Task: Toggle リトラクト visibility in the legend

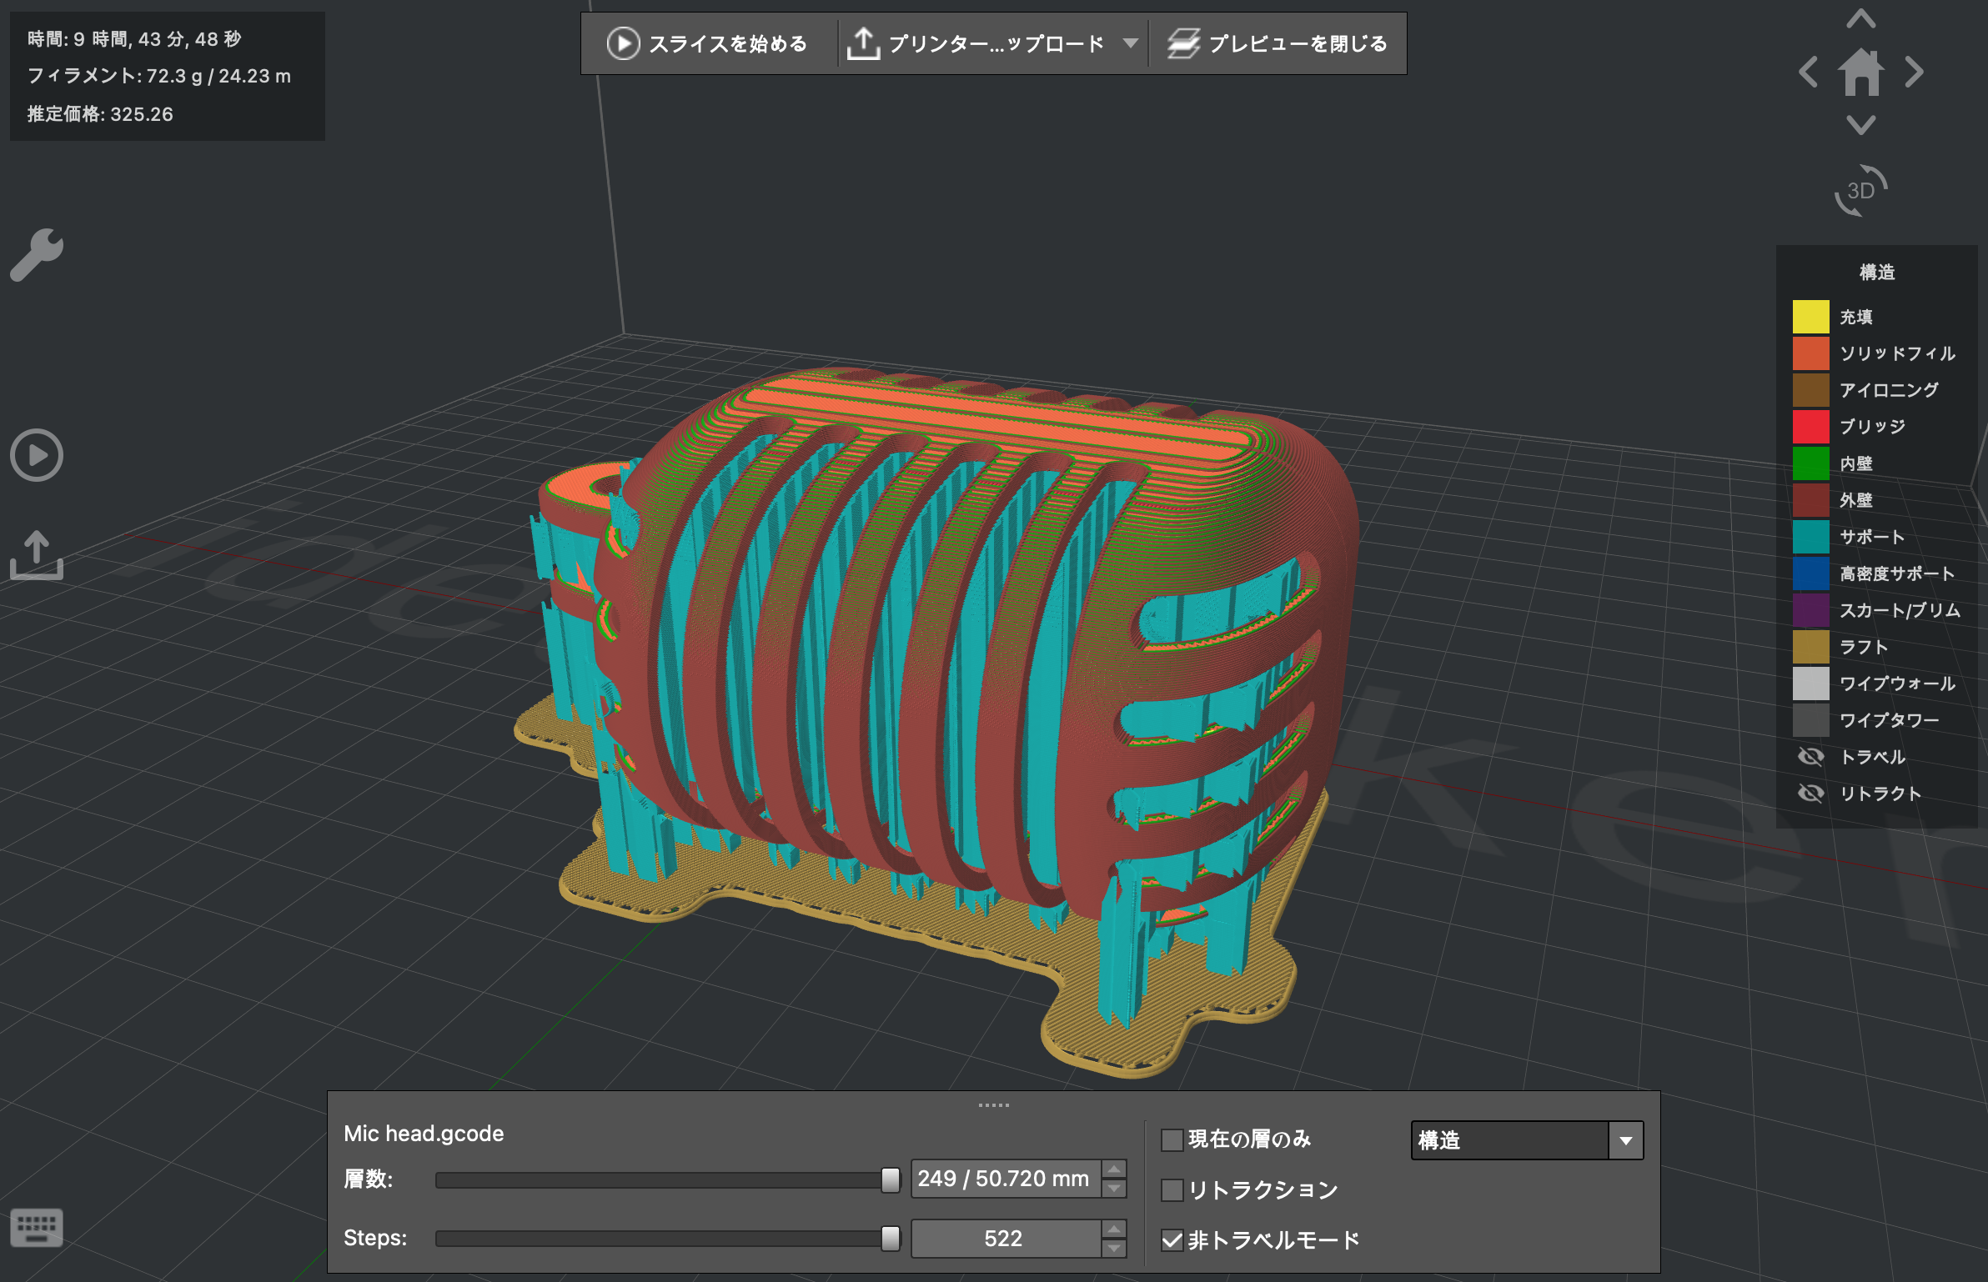Action: pyautogui.click(x=1810, y=794)
